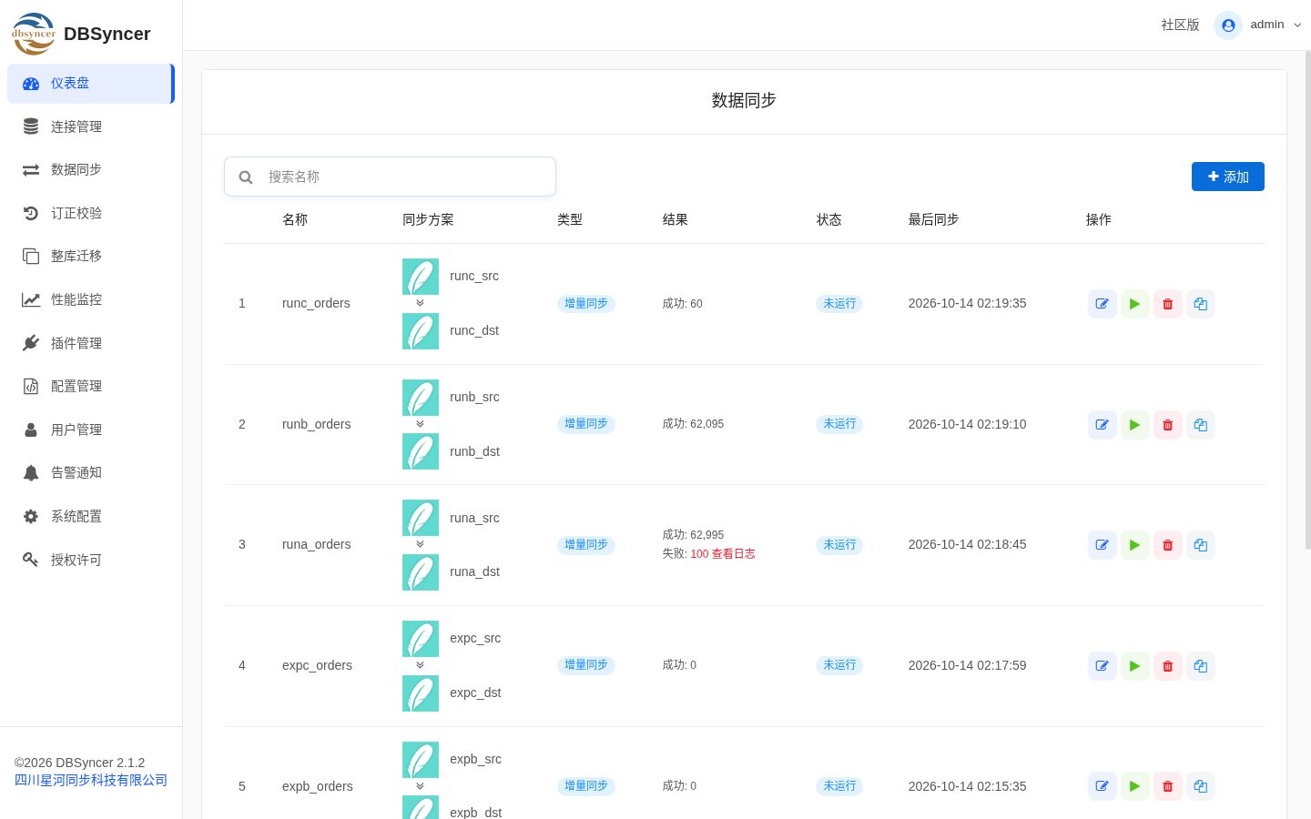1311x819 pixels.
Task: Click the 插件管理 plug icon
Action: coord(31,343)
